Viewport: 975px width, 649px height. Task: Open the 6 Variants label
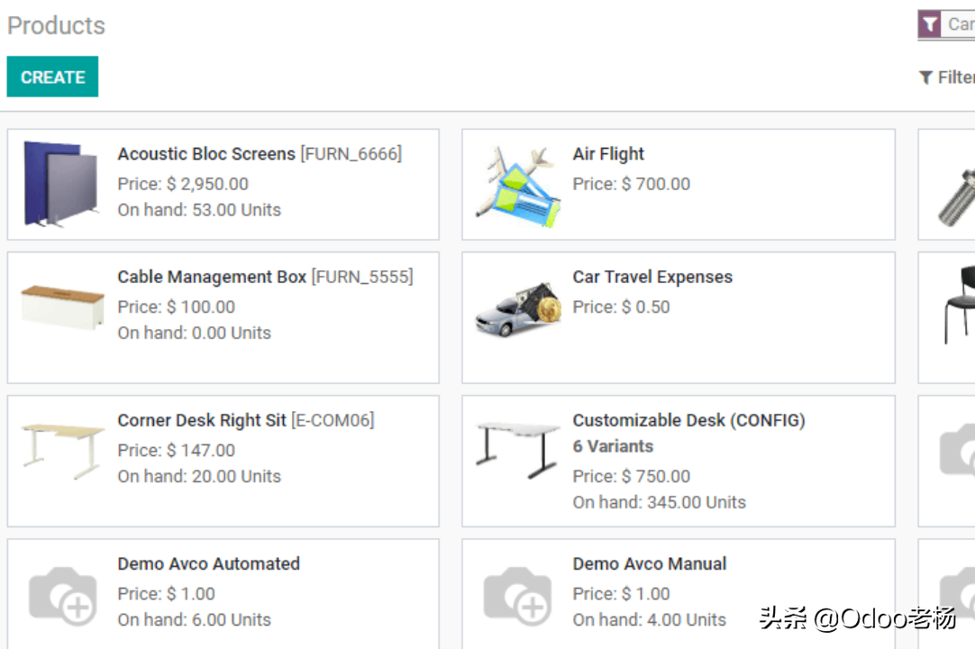coord(613,447)
